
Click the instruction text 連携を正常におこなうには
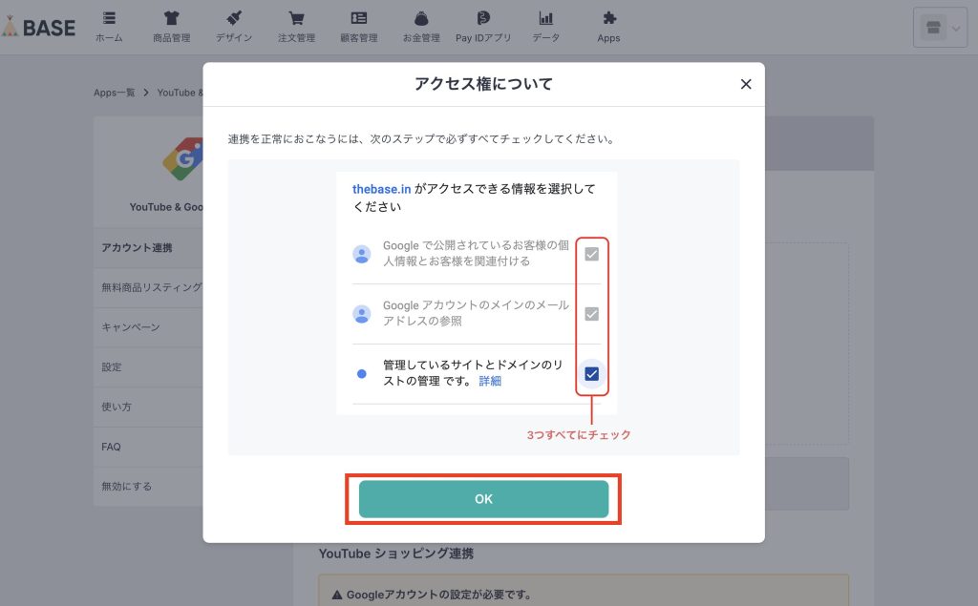click(x=421, y=139)
